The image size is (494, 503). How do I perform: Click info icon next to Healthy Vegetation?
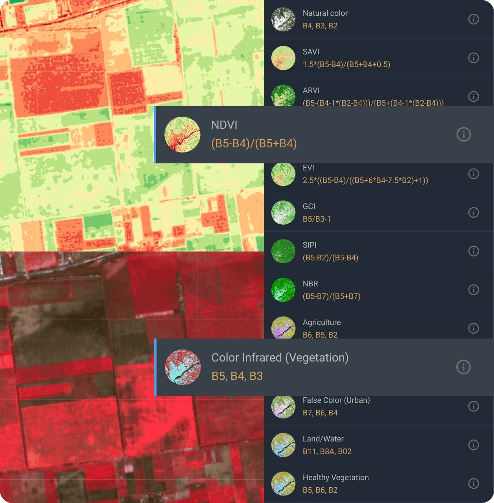tap(474, 483)
